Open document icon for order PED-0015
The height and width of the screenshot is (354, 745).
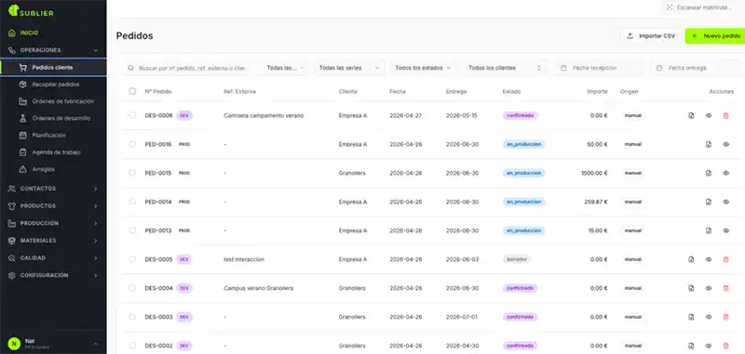tap(709, 173)
